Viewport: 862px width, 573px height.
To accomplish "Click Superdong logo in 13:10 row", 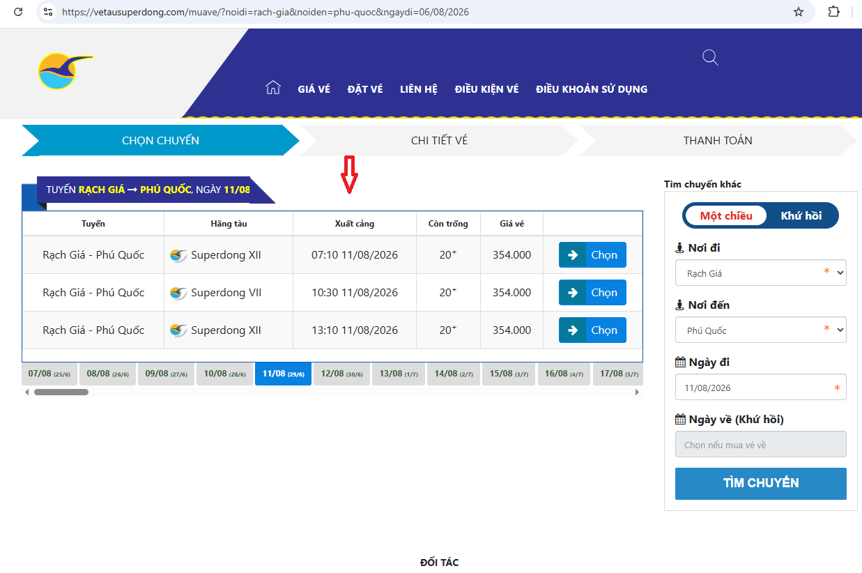I will tap(178, 330).
